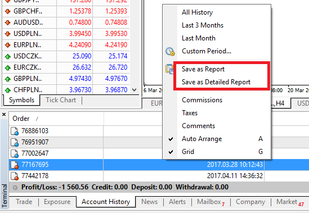The image size is (309, 213).
Task: Select Save as Detailed Report
Action: pyautogui.click(x=216, y=82)
